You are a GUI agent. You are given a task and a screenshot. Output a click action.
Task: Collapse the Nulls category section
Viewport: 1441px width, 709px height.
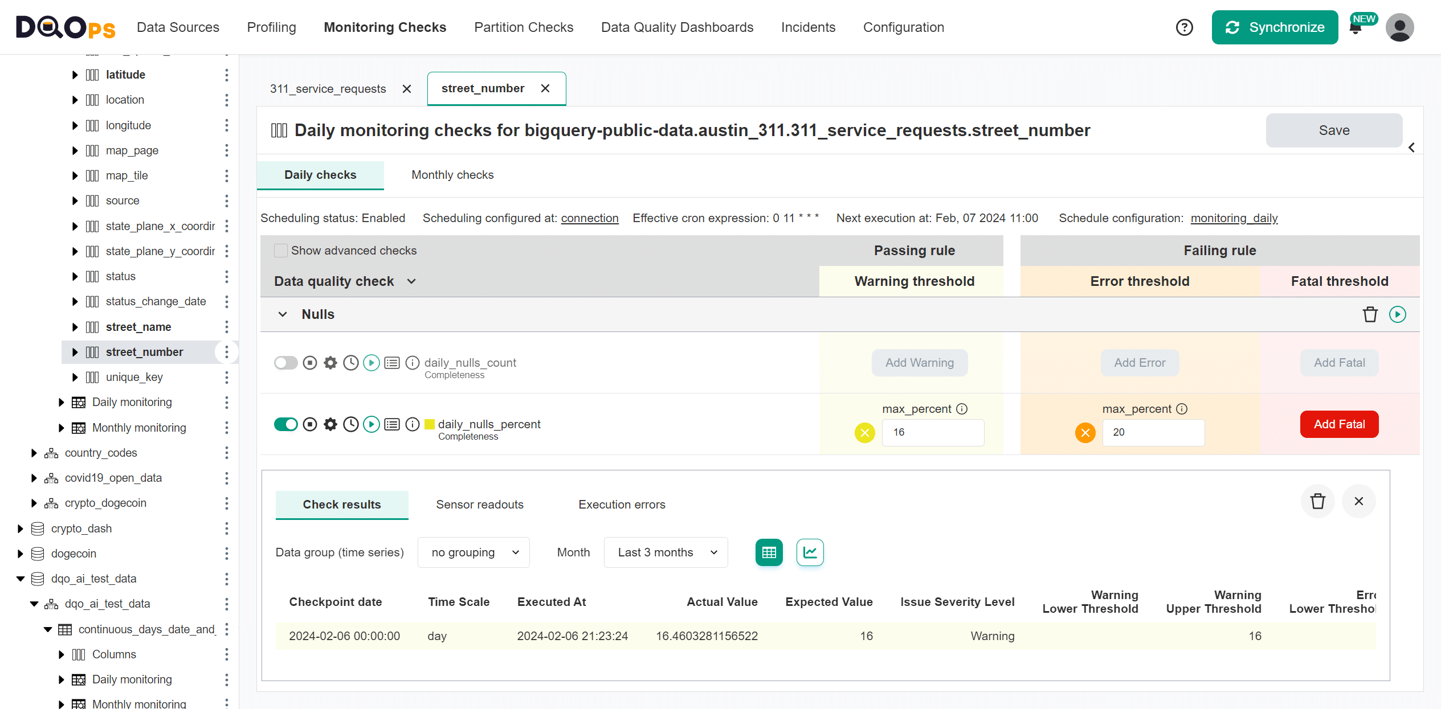[x=283, y=314]
